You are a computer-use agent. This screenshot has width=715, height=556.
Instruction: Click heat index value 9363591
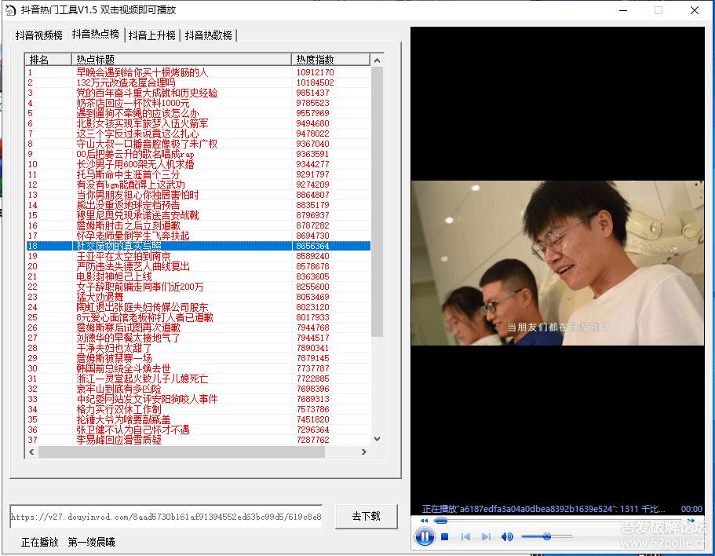(312, 154)
